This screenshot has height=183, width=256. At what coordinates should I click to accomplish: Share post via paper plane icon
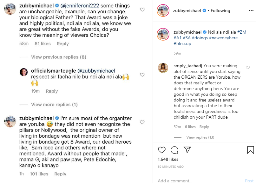(187, 150)
